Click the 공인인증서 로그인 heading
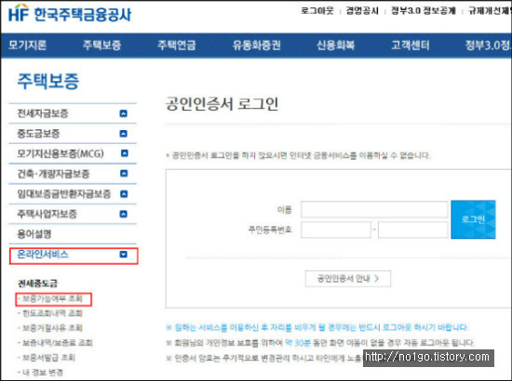512x381 pixels. coord(222,104)
